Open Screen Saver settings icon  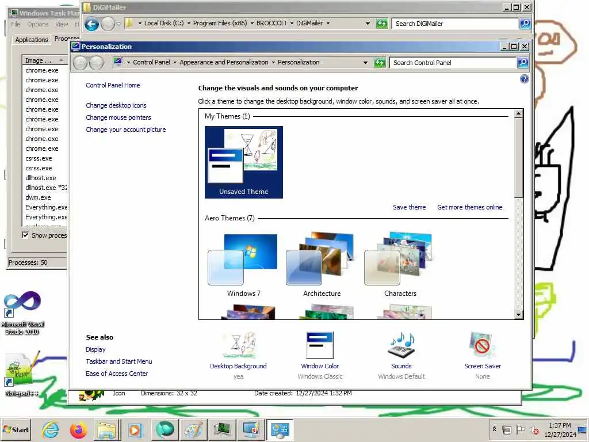(483, 345)
